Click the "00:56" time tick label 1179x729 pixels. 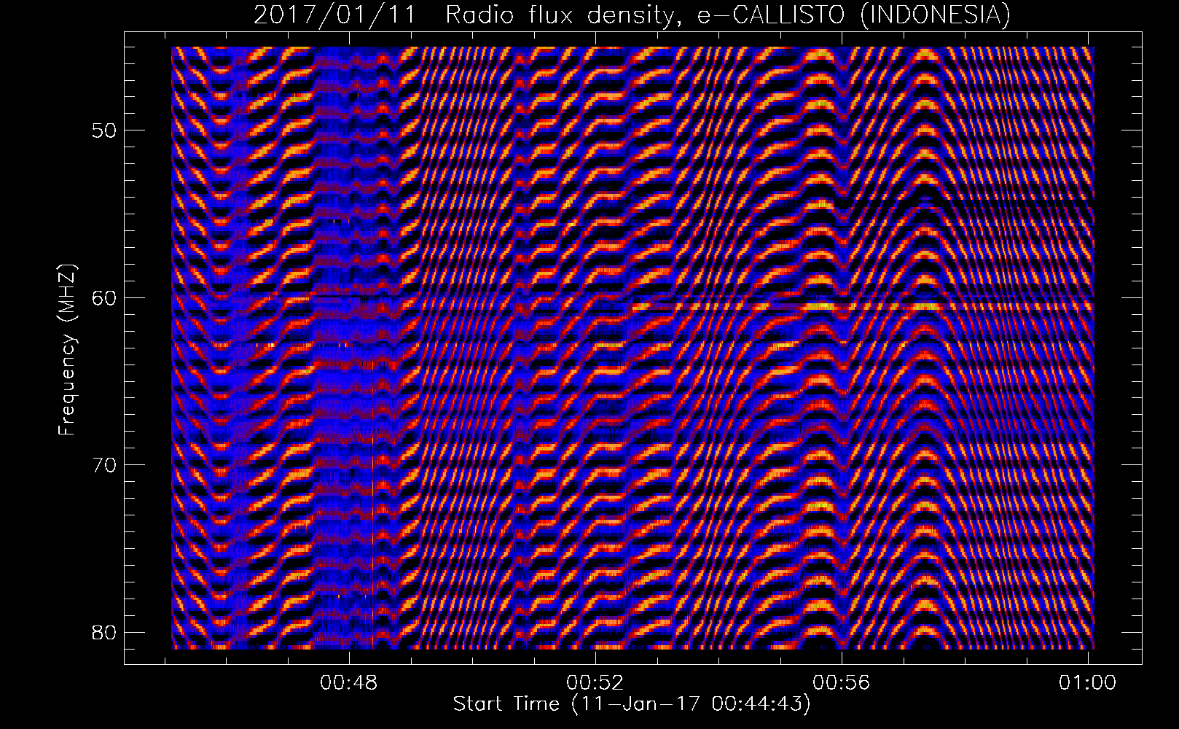point(842,683)
